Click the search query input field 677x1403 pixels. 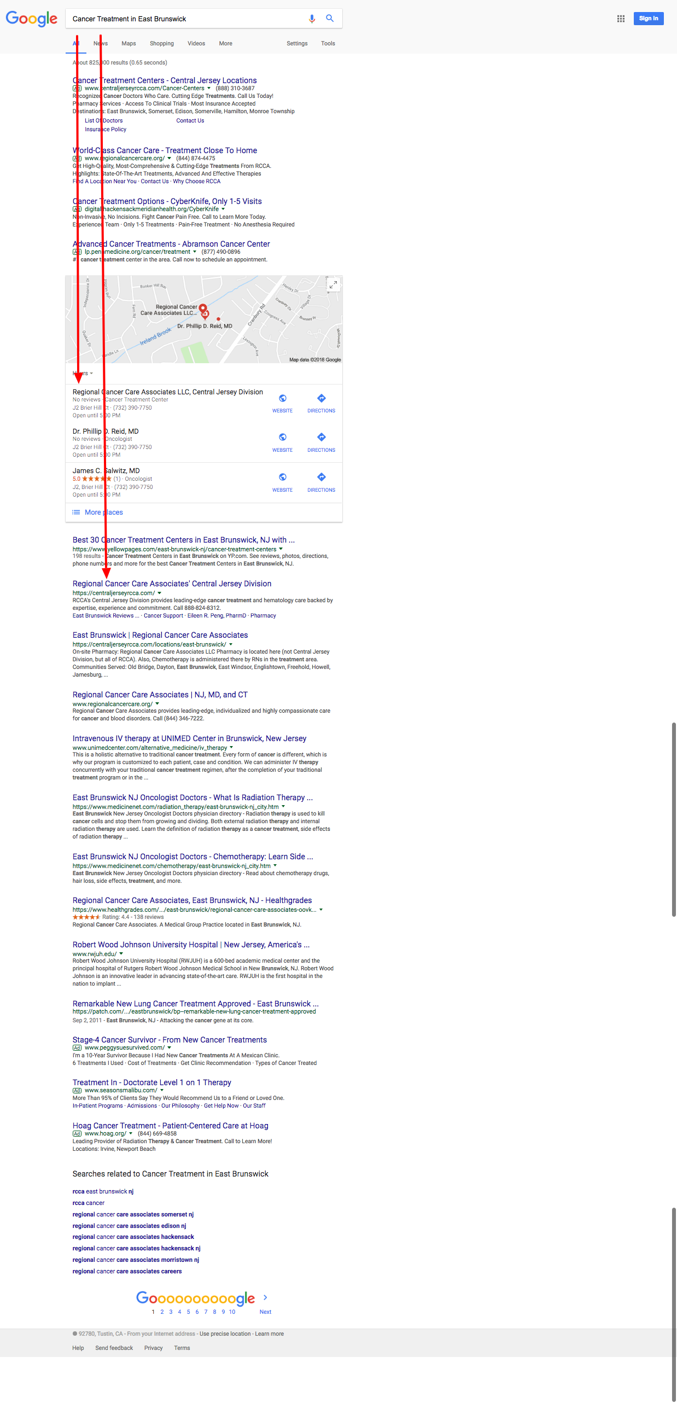[186, 19]
